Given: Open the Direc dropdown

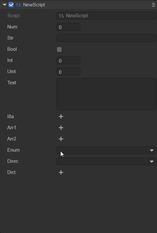Looking at the screenshot, I should (x=106, y=161).
